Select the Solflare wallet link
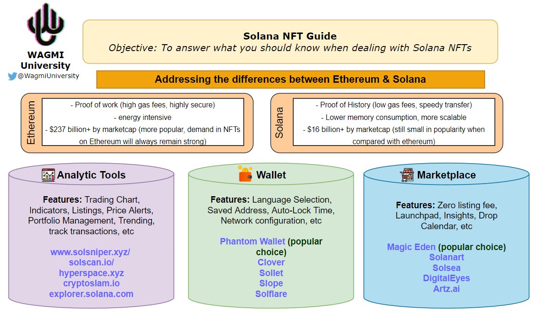The width and height of the screenshot is (538, 317). click(271, 294)
